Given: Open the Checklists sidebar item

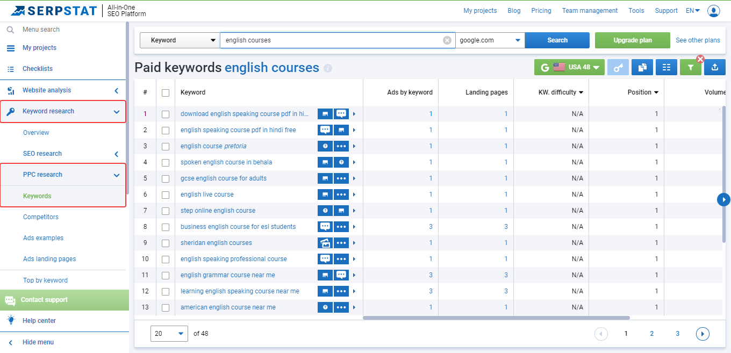Looking at the screenshot, I should (x=38, y=69).
